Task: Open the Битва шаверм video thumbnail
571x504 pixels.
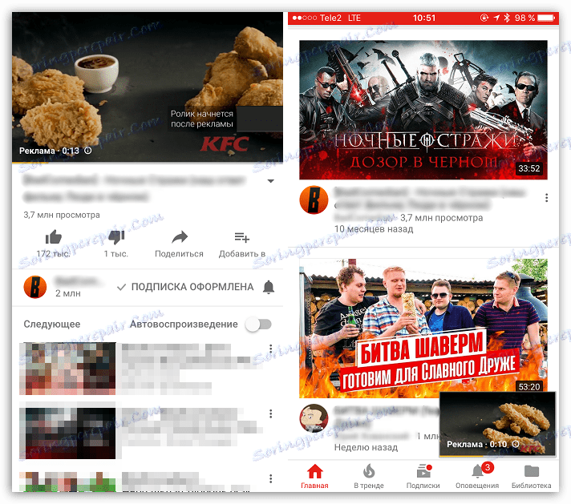Action: click(x=423, y=329)
